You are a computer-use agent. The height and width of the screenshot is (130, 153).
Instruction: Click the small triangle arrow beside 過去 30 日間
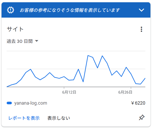pyautogui.click(x=37, y=41)
